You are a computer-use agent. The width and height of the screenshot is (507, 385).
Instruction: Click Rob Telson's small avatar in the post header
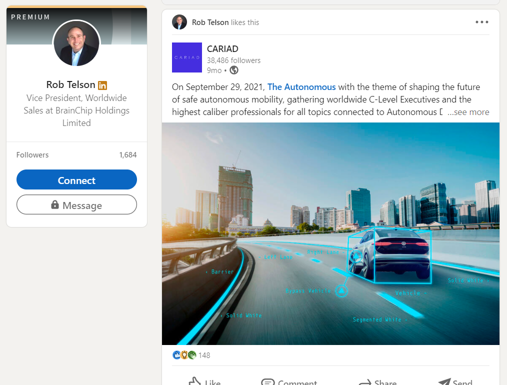point(179,22)
